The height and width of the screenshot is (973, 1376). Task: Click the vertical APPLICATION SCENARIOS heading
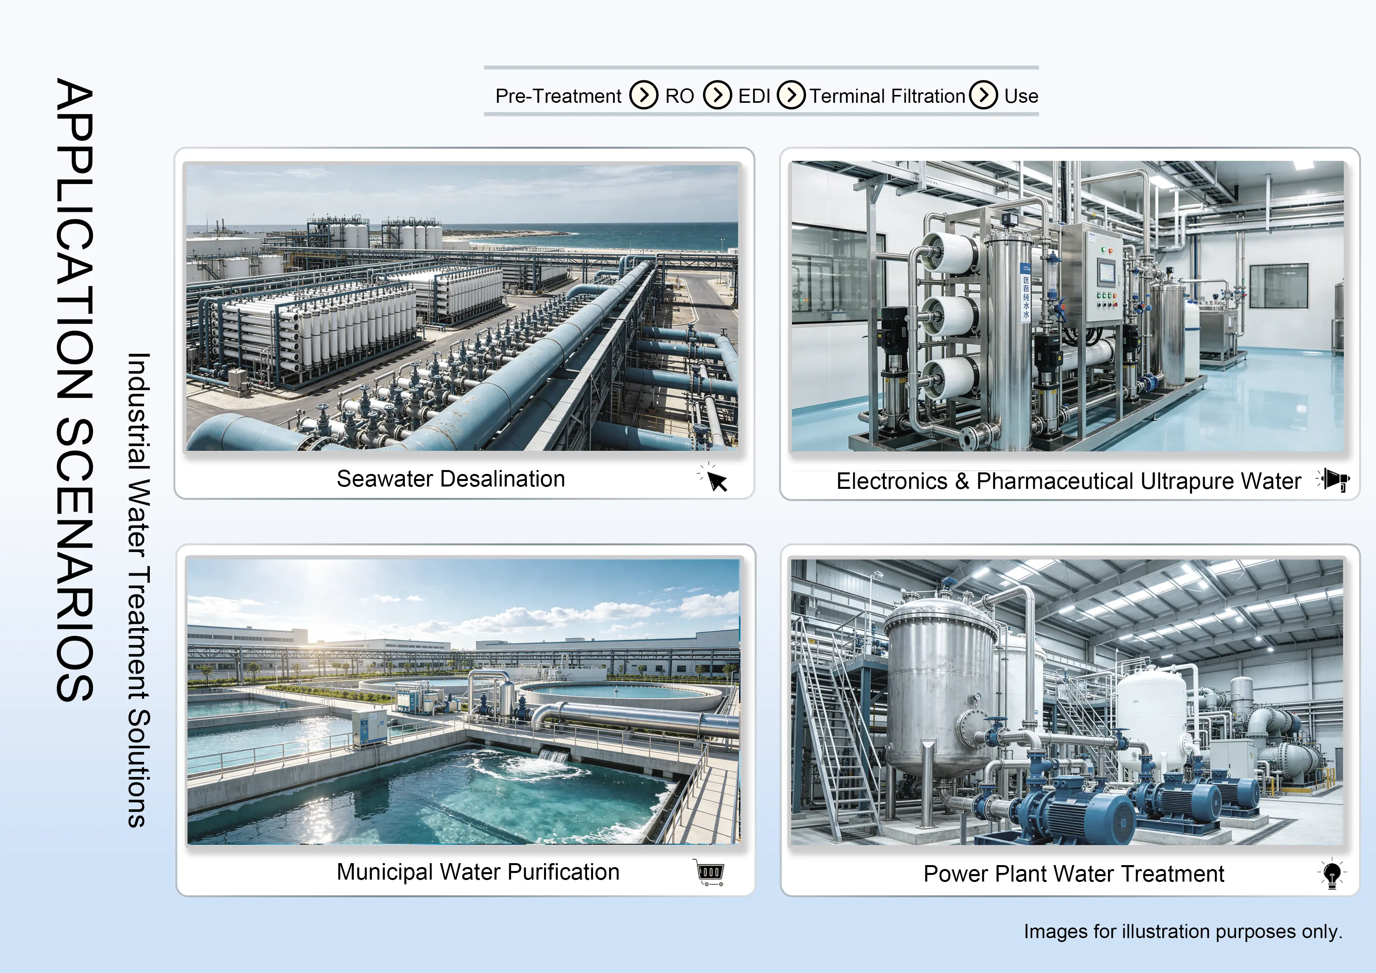click(74, 390)
